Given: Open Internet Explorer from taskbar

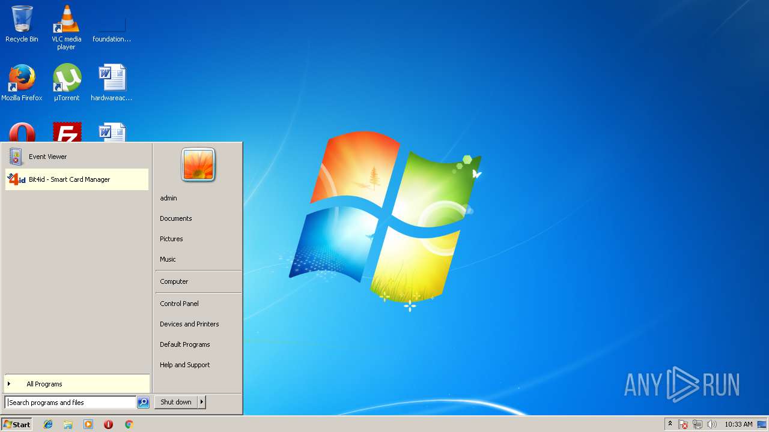Looking at the screenshot, I should coord(48,424).
